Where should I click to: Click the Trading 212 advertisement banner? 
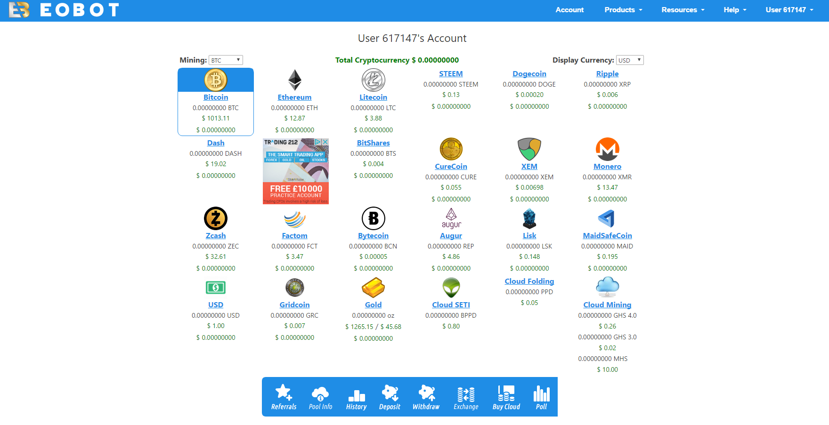[x=296, y=171]
